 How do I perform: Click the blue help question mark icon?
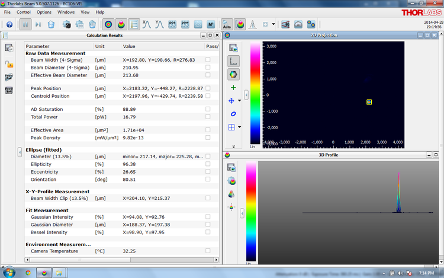[9, 24]
